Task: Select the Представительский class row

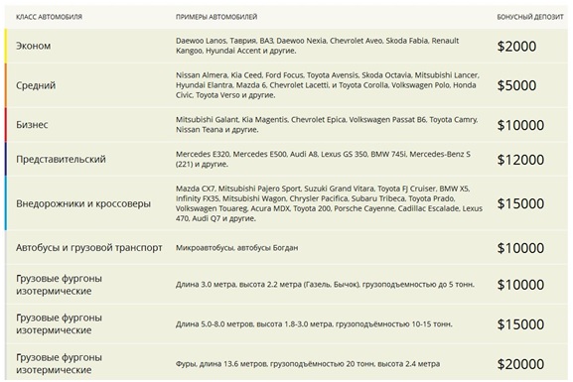Action: pyautogui.click(x=286, y=159)
